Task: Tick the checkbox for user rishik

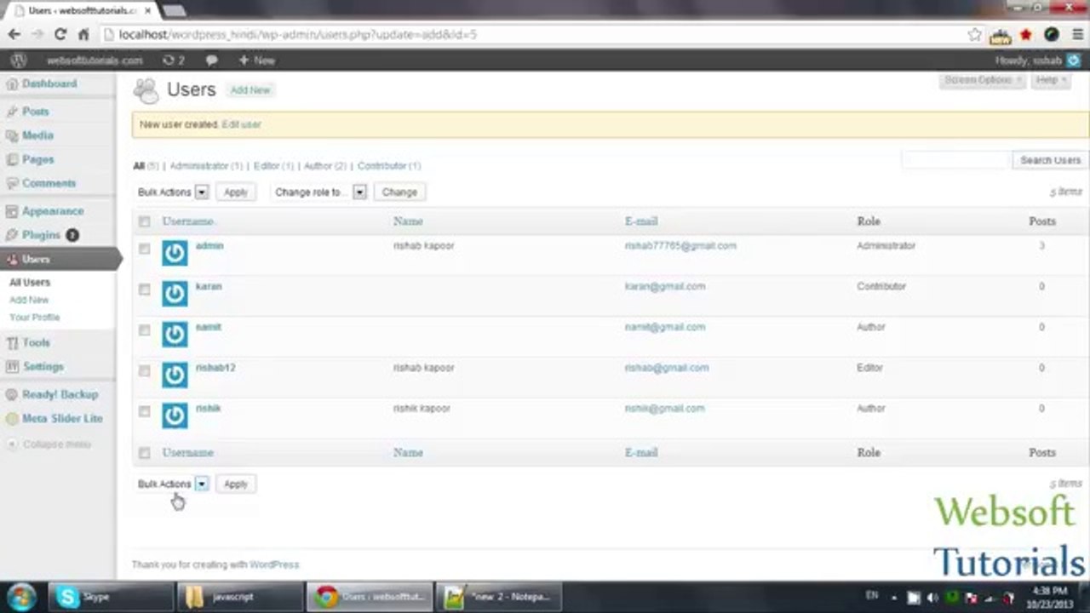Action: coord(144,411)
